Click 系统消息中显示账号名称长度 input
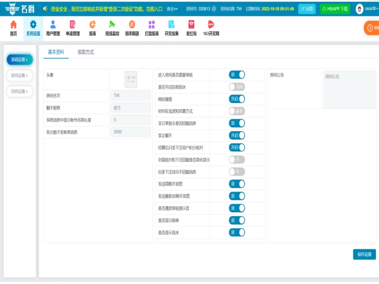The height and width of the screenshot is (284, 379). point(131,120)
